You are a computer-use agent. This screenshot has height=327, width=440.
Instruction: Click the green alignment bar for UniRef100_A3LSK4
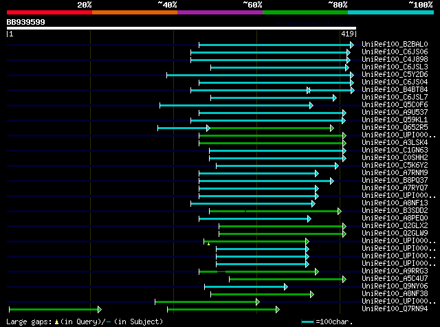(x=271, y=144)
